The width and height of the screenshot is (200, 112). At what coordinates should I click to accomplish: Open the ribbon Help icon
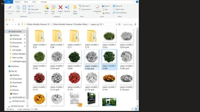click(x=137, y=2)
